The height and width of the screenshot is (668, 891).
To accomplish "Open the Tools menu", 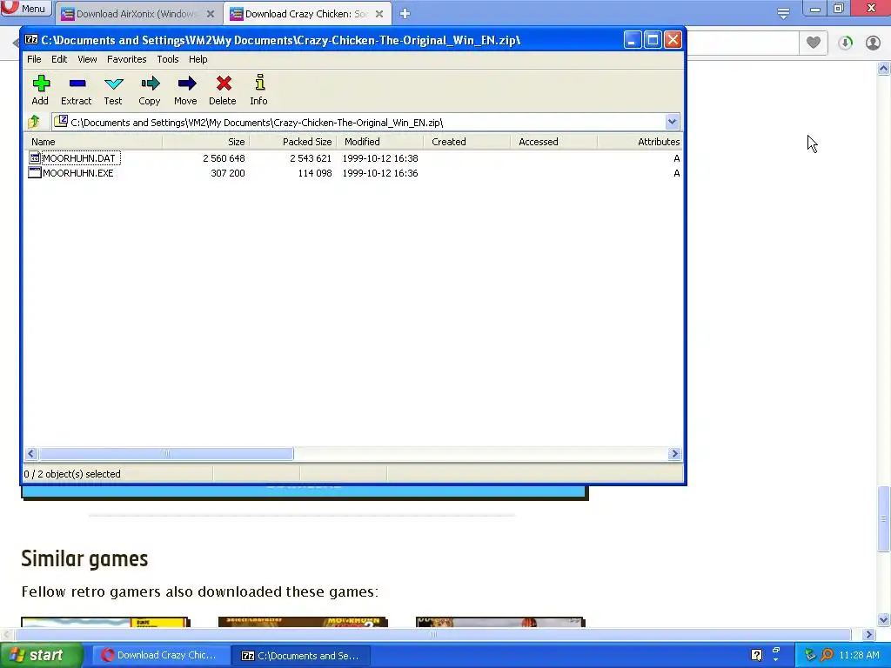I will 168,59.
